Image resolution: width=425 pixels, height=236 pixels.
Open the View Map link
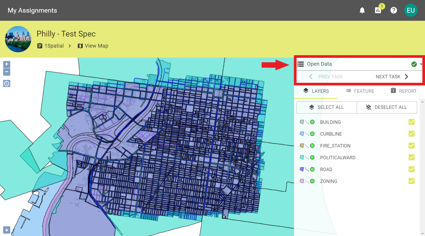(93, 46)
